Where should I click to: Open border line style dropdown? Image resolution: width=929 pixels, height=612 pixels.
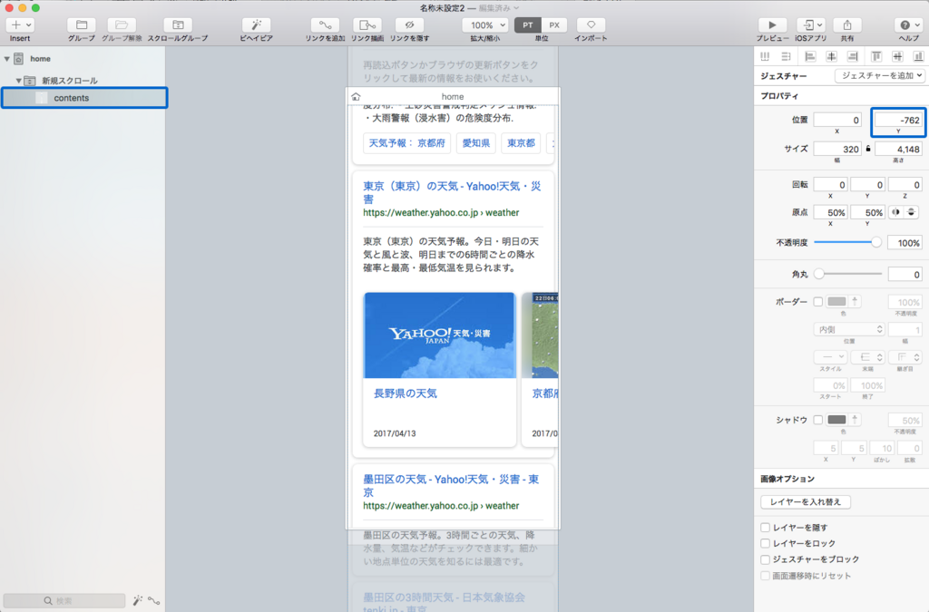830,356
